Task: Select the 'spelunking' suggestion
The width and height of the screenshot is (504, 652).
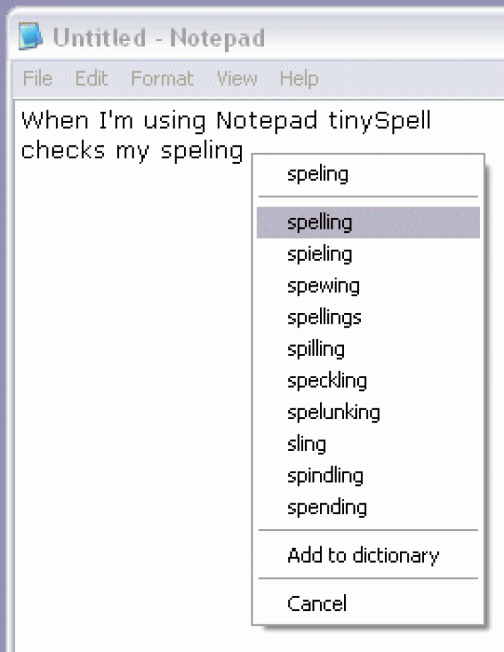Action: click(333, 412)
